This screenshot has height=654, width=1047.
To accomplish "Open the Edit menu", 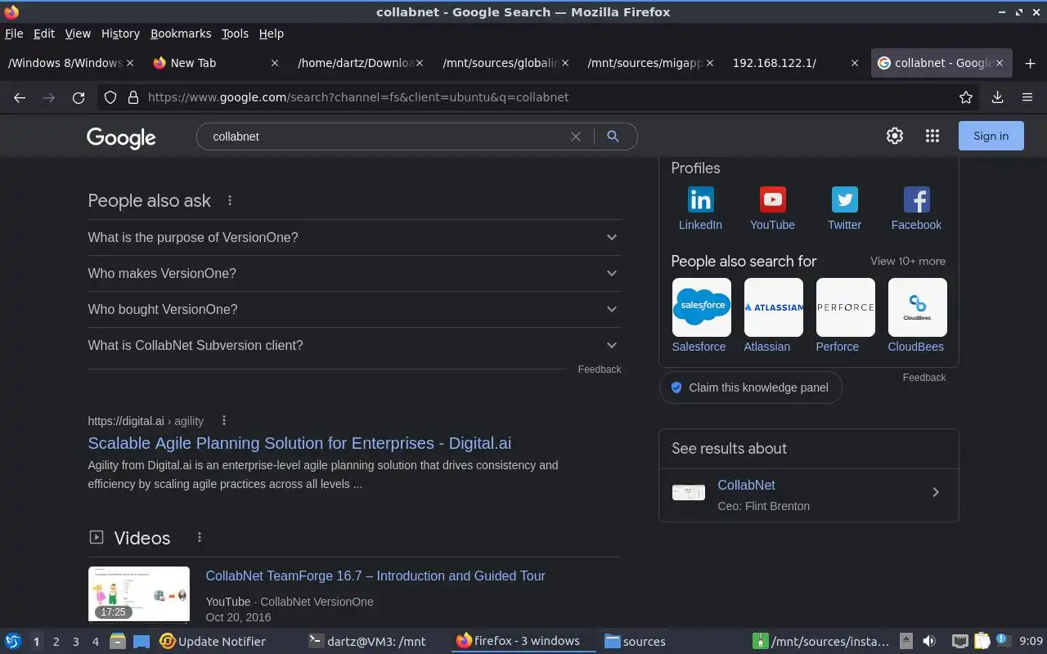I will pyautogui.click(x=44, y=34).
